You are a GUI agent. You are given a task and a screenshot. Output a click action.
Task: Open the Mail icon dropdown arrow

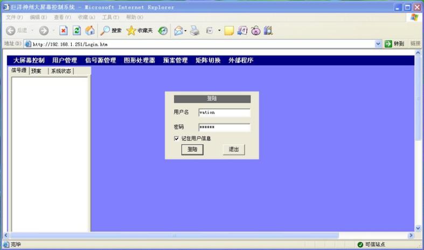[x=186, y=31]
